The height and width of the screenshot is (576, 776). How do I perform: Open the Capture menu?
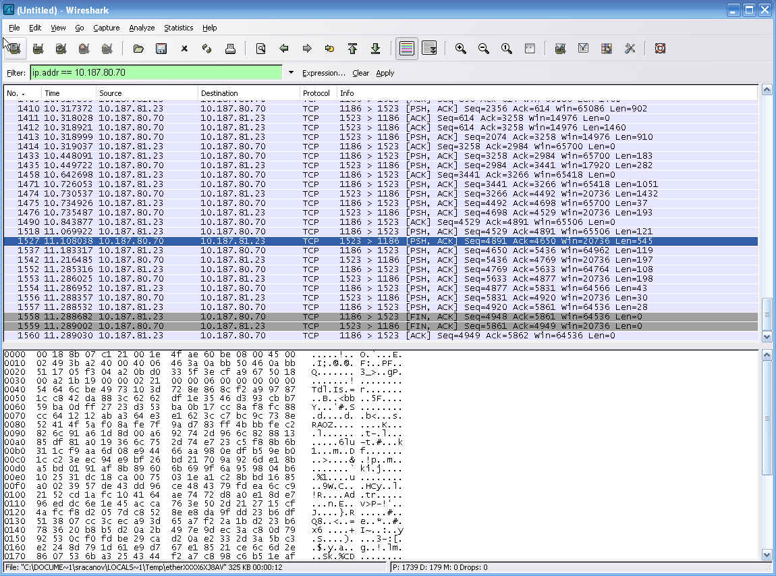(x=107, y=28)
